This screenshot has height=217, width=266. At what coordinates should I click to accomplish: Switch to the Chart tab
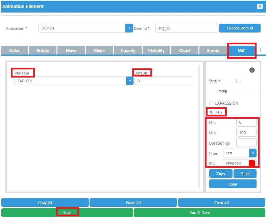click(x=185, y=50)
